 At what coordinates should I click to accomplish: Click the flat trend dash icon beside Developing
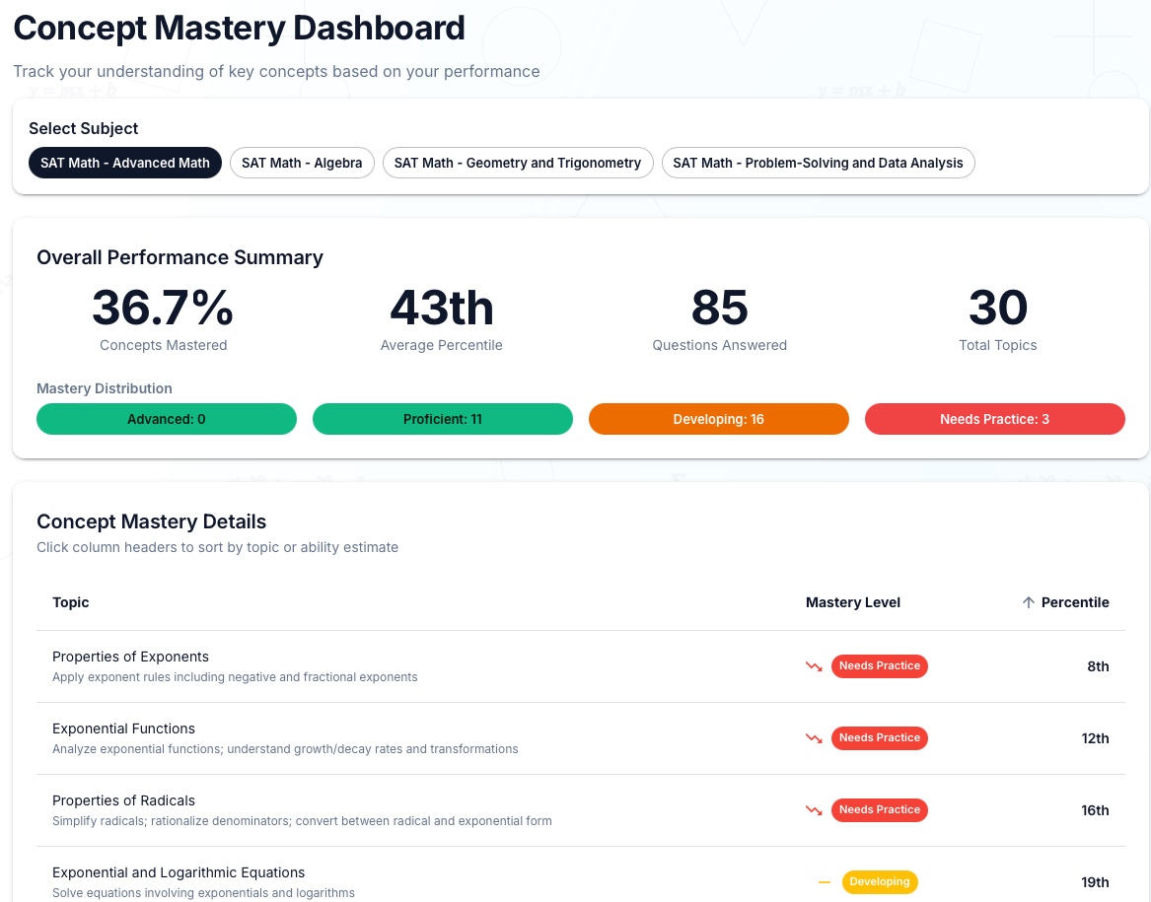coord(824,882)
